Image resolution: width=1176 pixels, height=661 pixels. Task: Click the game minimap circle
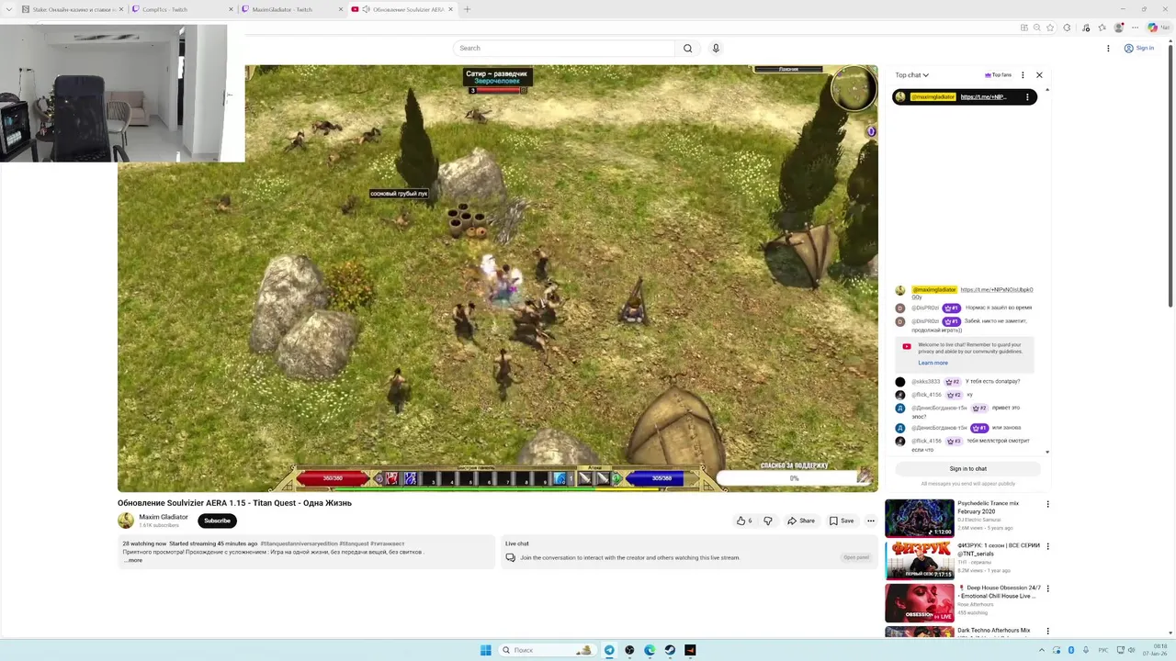point(854,90)
